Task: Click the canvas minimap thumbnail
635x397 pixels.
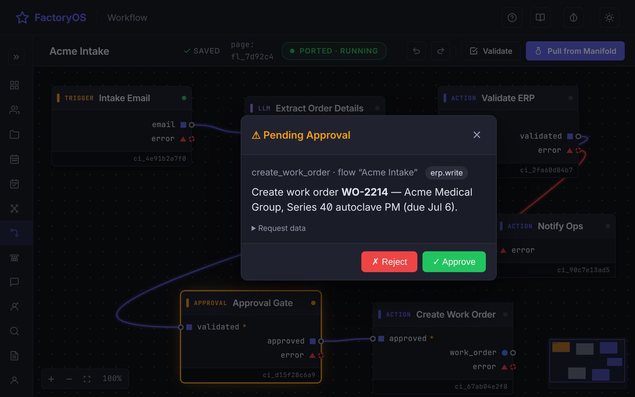Action: tap(587, 361)
